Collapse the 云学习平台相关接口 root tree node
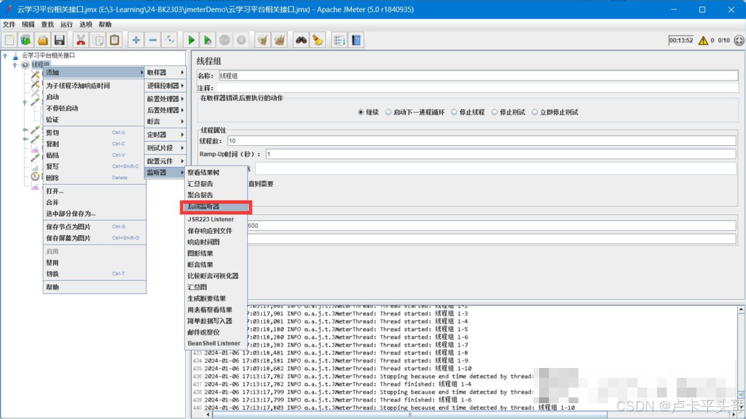The width and height of the screenshot is (746, 419). coord(5,56)
